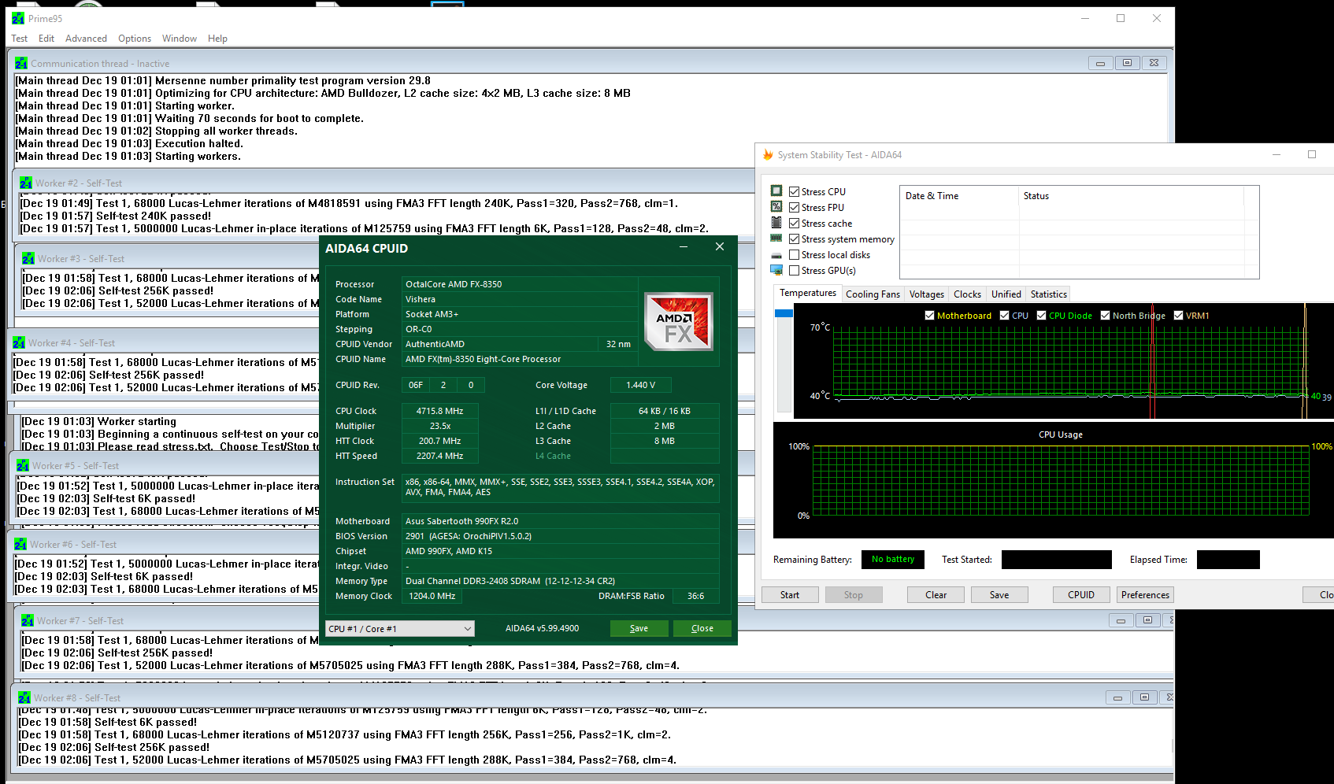
Task: Open the Clocks tab
Action: click(x=967, y=294)
